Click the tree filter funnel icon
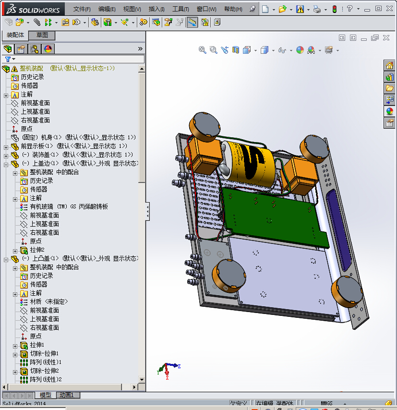 8,59
